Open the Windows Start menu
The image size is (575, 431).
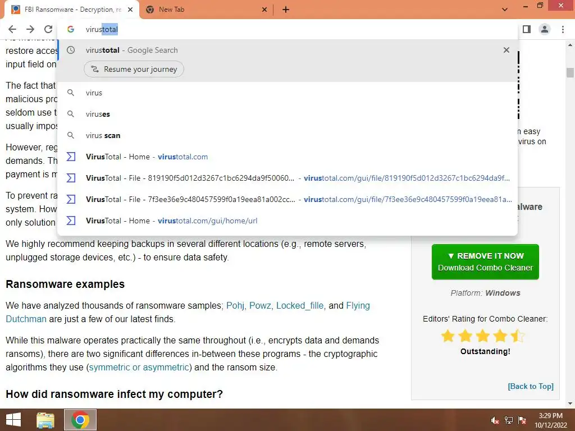pyautogui.click(x=13, y=420)
